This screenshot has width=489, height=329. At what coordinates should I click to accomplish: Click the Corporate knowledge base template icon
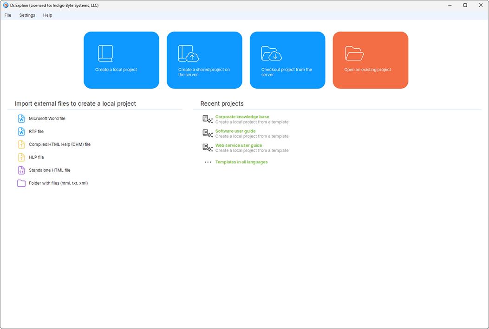pyautogui.click(x=208, y=119)
